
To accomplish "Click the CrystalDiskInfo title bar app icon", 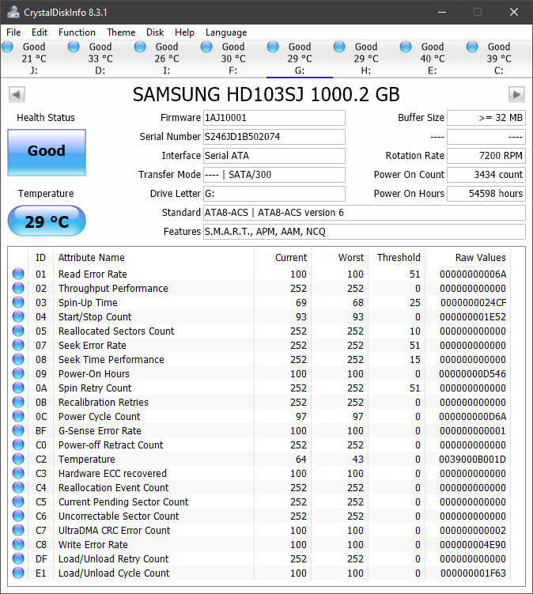I will (13, 12).
